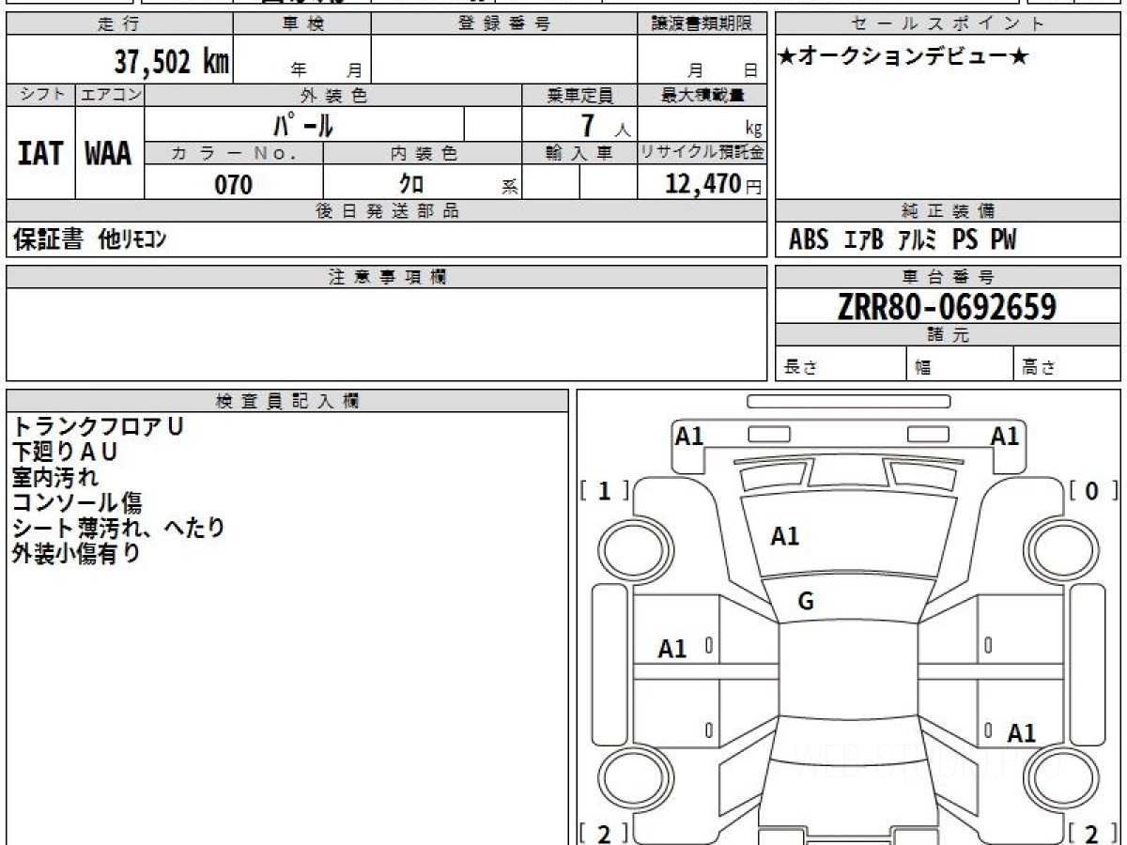Click the トランクフロアＵ inspector note
The width and height of the screenshot is (1127, 845).
click(97, 426)
